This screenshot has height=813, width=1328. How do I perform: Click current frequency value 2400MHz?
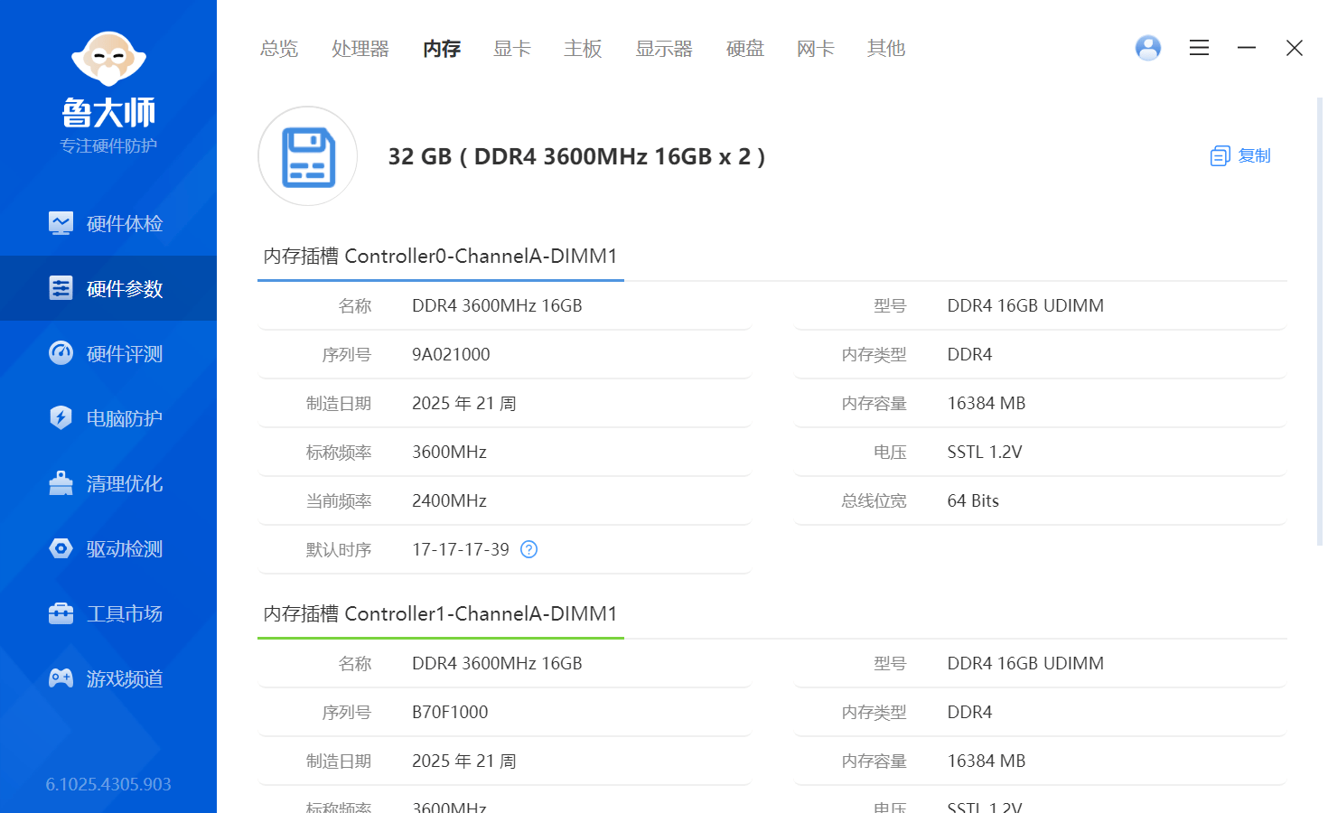(x=449, y=500)
